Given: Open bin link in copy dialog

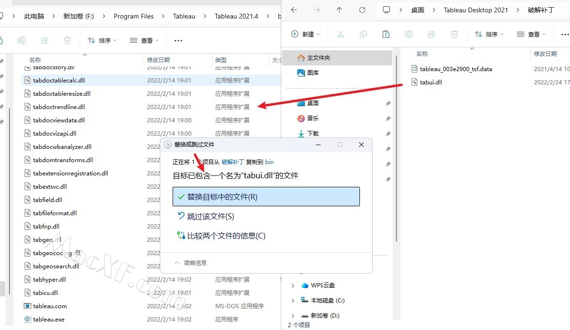Looking at the screenshot, I should [269, 162].
